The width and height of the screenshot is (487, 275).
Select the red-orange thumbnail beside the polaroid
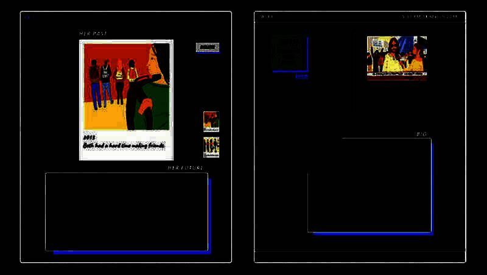211,121
